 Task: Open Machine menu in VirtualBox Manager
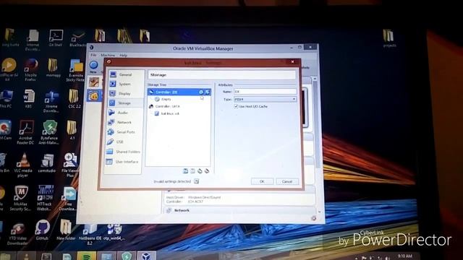coord(108,55)
